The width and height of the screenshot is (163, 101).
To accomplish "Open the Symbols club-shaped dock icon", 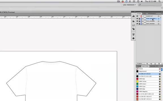I will point(133,38).
